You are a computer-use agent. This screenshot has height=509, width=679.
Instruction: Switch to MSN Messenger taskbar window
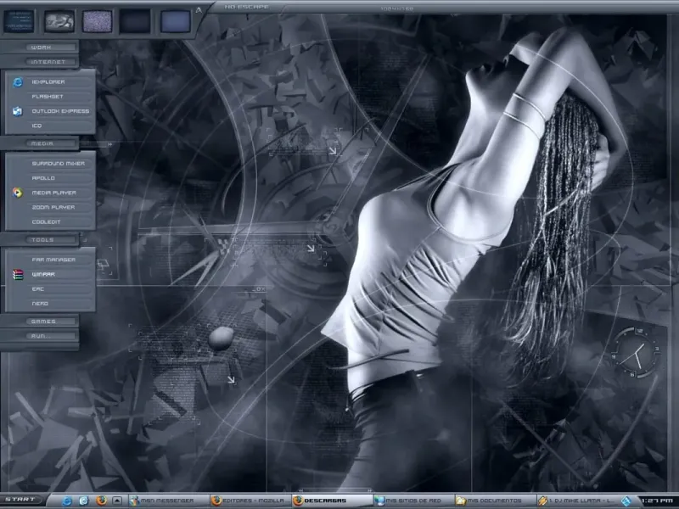point(168,501)
